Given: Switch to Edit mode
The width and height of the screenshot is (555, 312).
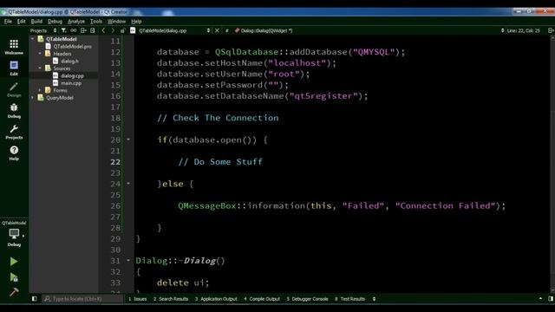Looking at the screenshot, I should (14, 68).
